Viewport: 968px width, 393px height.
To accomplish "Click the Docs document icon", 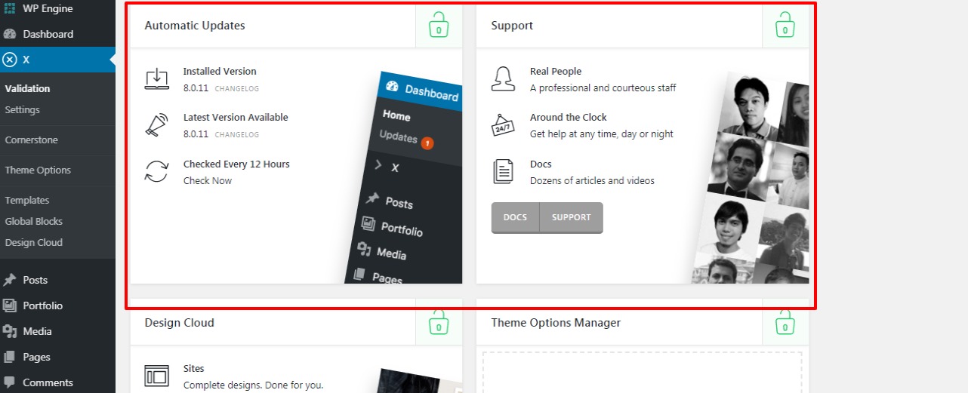I will click(x=503, y=171).
